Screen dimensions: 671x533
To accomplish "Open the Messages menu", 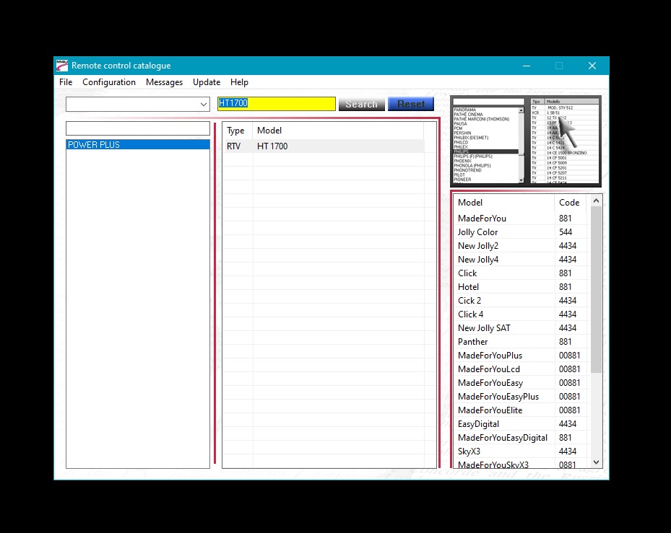I will [164, 82].
